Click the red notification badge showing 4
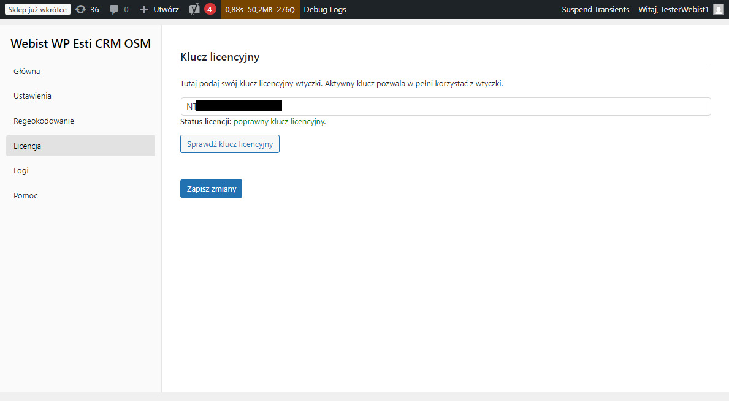Image resolution: width=729 pixels, height=401 pixels. [210, 10]
